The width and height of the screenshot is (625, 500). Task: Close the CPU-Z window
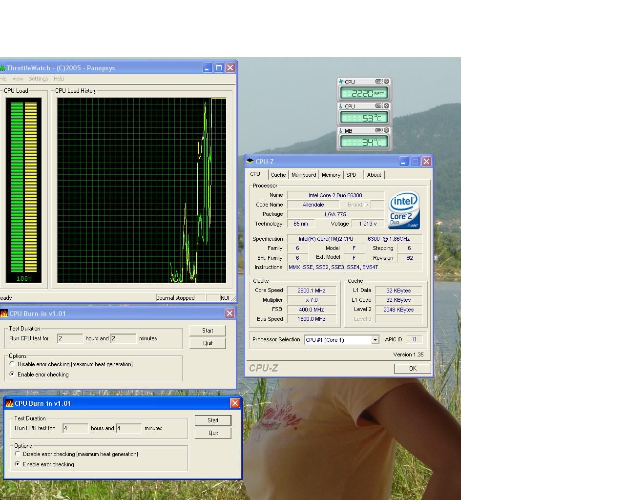coord(426,161)
